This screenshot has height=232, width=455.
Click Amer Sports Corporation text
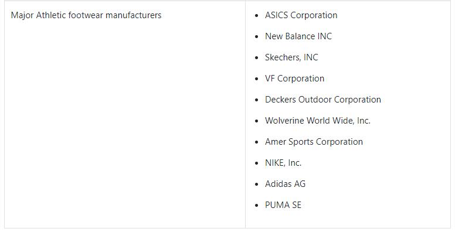pos(314,142)
